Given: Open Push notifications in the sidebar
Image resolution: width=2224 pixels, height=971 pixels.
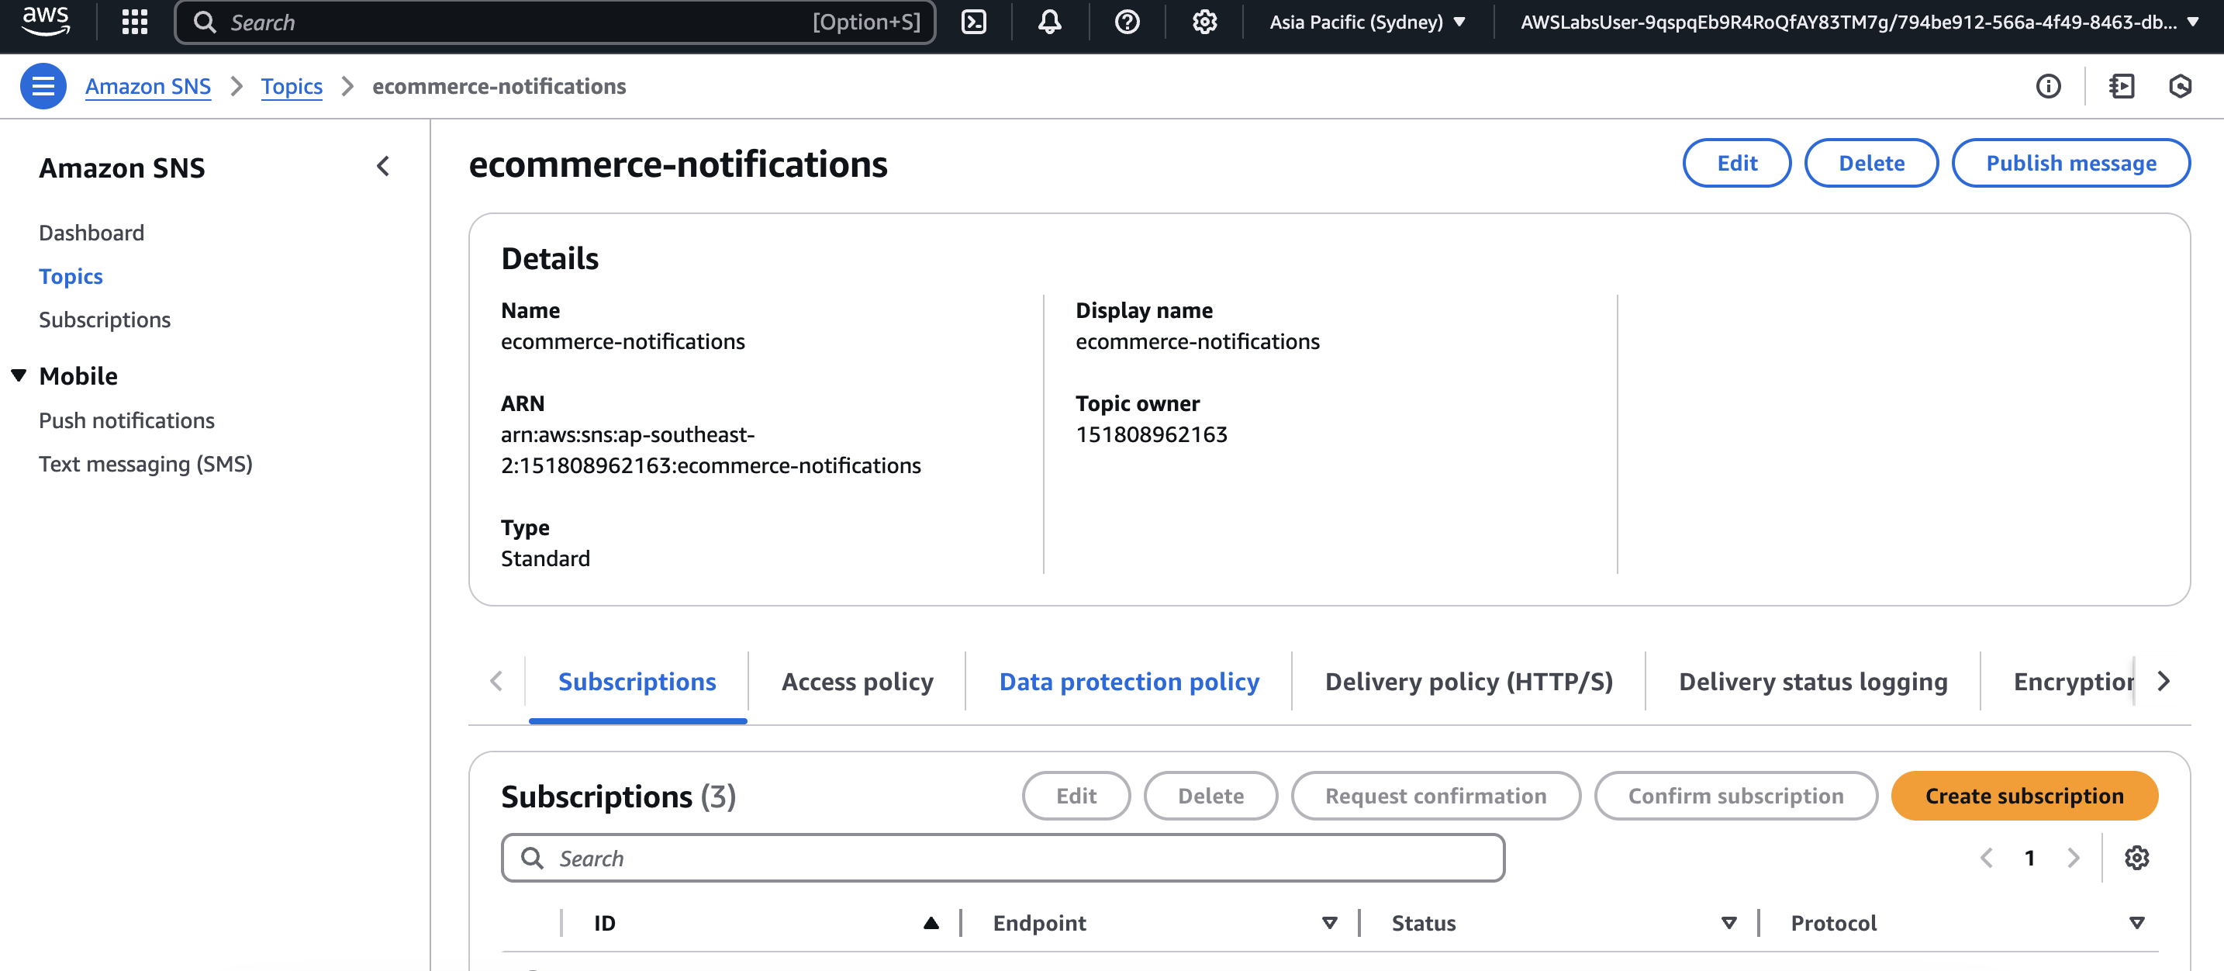Looking at the screenshot, I should (x=127, y=420).
